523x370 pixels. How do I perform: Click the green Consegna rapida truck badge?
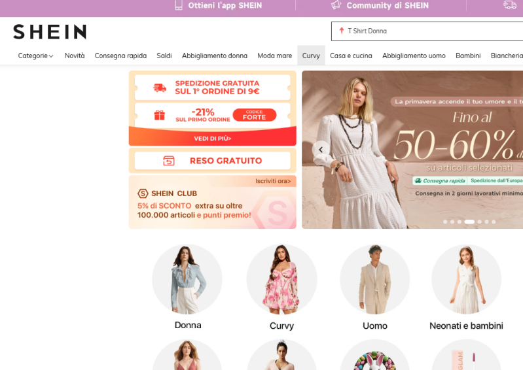click(x=440, y=181)
